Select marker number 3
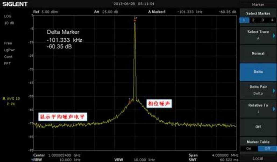 263,20
